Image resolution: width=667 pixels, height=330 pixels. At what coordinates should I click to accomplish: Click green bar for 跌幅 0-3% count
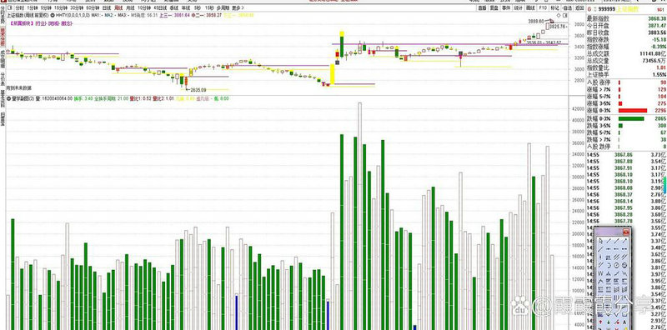631,118
